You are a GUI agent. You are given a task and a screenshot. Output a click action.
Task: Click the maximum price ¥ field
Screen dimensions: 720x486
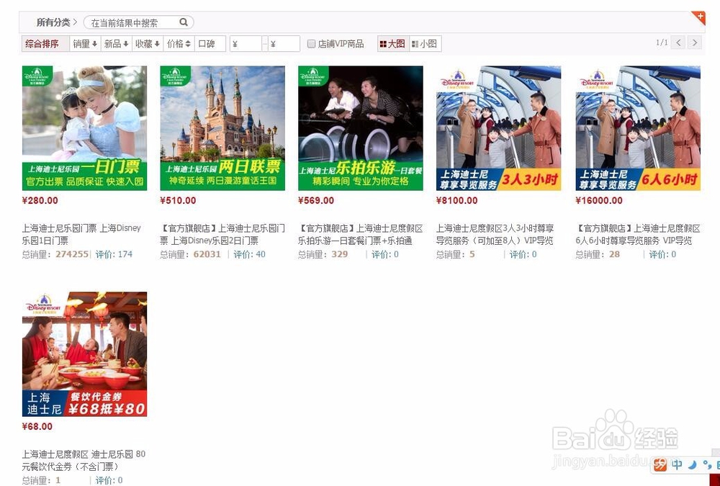(x=284, y=44)
